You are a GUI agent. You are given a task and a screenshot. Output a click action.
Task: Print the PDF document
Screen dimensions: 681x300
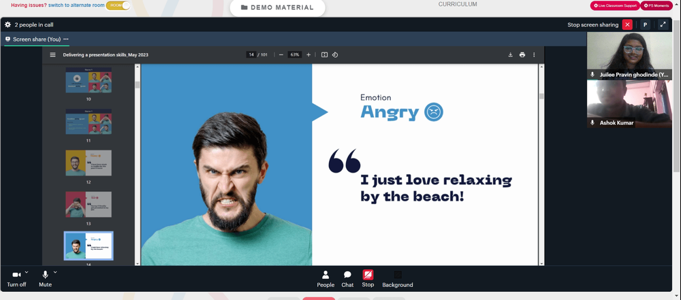(x=522, y=54)
